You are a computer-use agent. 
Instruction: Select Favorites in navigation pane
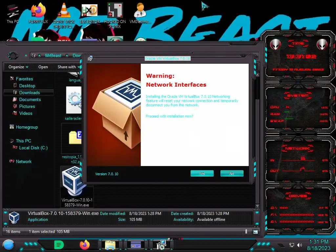pos(24,79)
